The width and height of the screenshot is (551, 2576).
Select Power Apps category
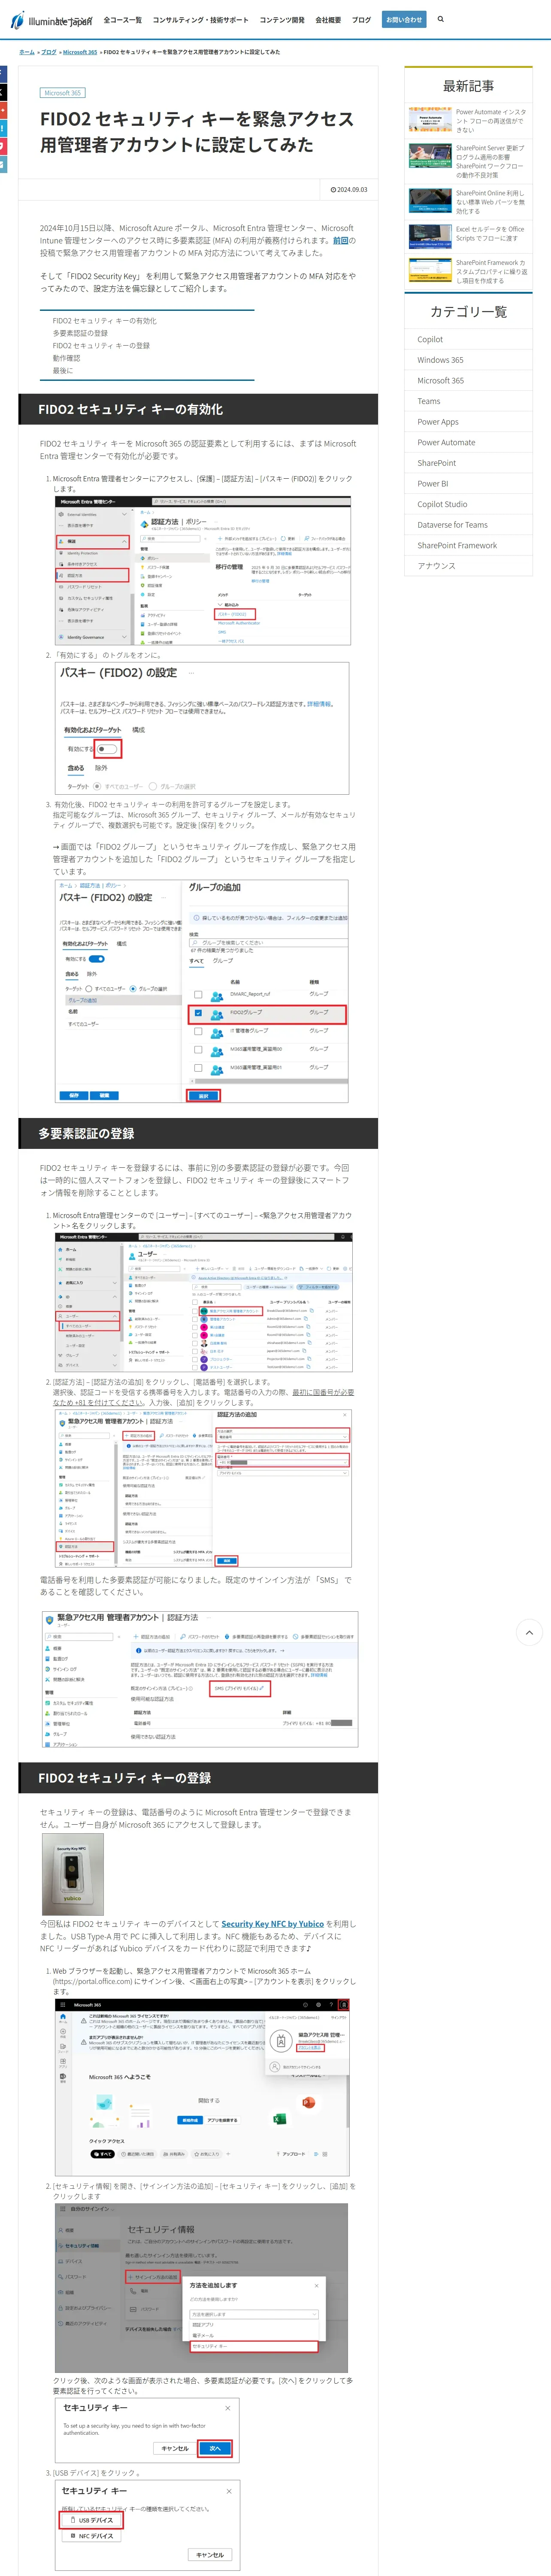[x=468, y=422]
